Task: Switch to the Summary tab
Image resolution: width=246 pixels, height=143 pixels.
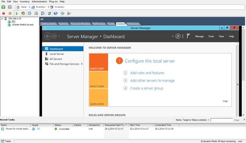Action: click(64, 24)
